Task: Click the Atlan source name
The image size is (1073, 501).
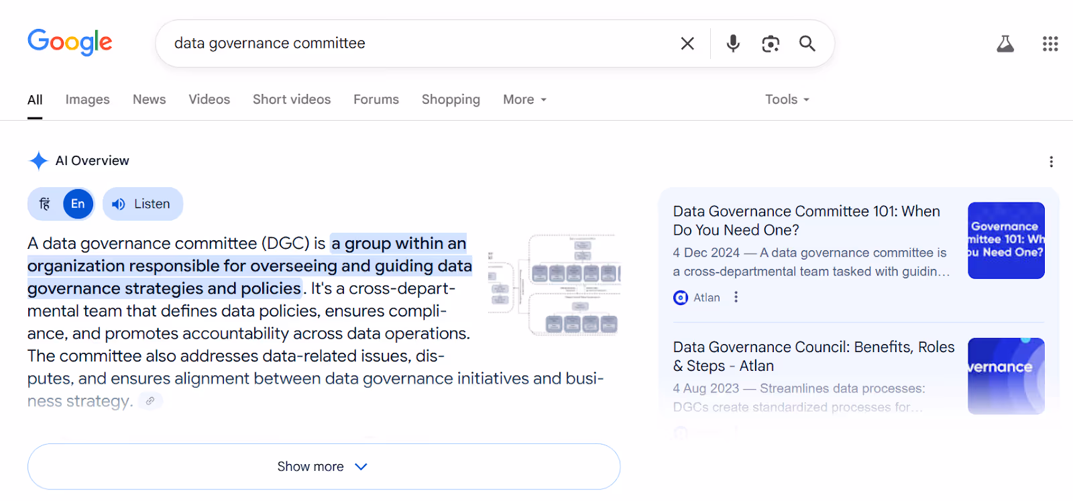Action: [x=707, y=298]
